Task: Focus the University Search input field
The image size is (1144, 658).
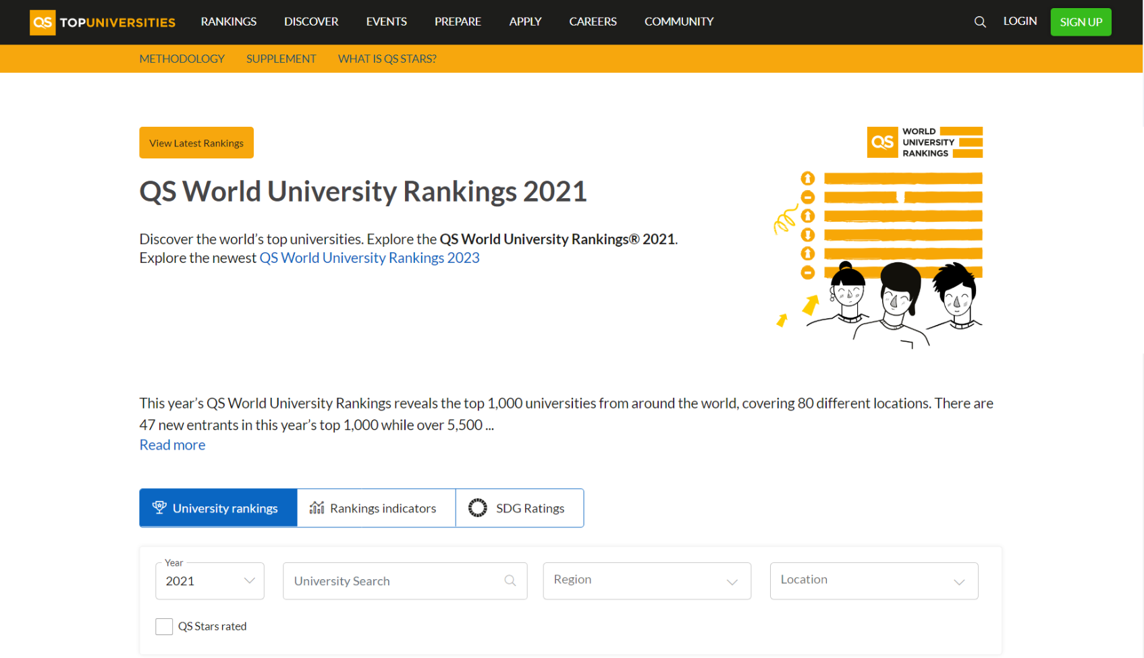Action: click(405, 581)
